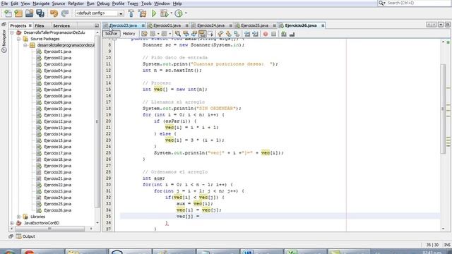
Task: Undo the last edit using the toolbar
Action: tap(54, 13)
